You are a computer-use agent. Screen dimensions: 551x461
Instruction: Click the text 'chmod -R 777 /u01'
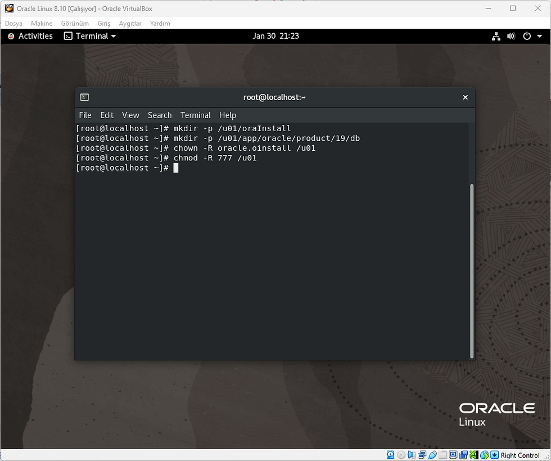point(215,158)
